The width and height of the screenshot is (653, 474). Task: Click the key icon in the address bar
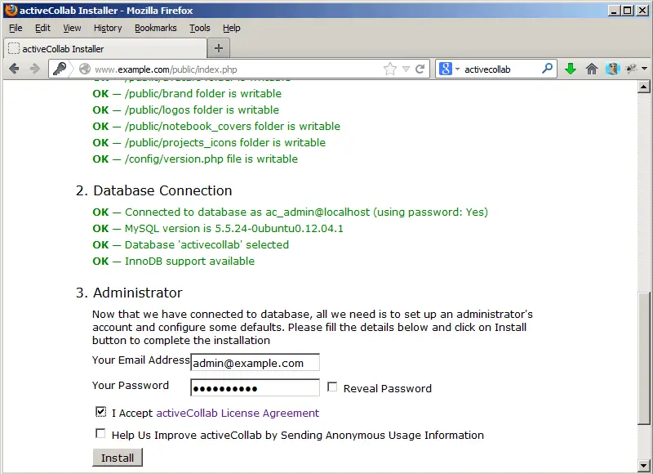click(60, 69)
